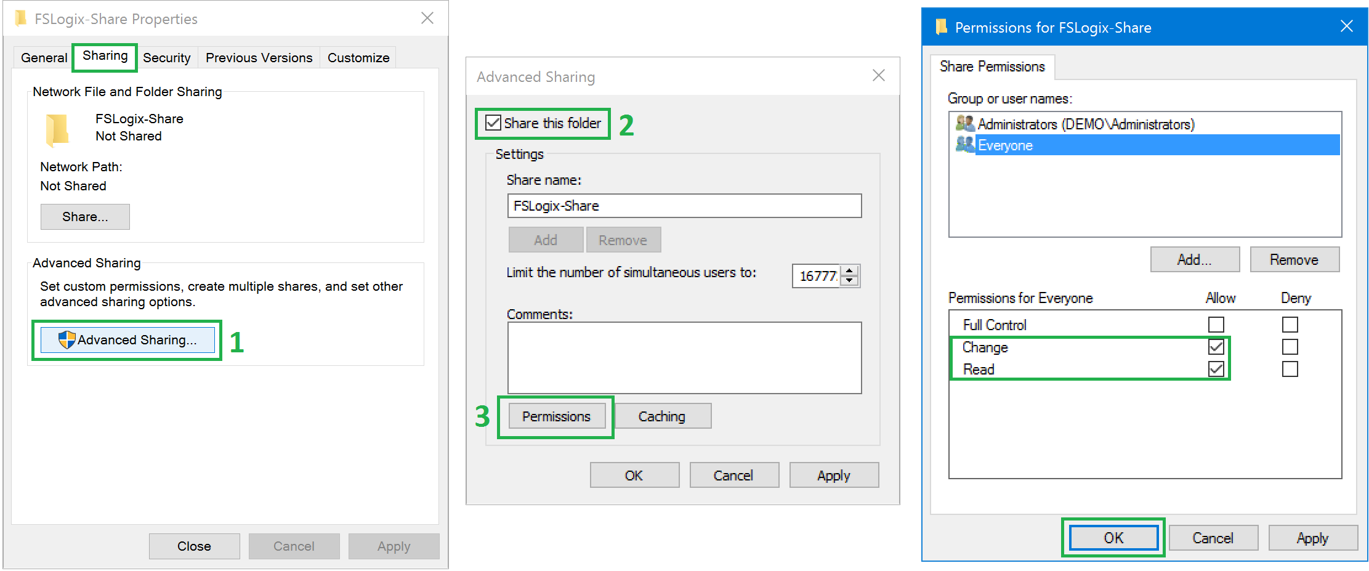The height and width of the screenshot is (571, 1369).
Task: Open the Previous Versions tab
Action: pos(258,57)
